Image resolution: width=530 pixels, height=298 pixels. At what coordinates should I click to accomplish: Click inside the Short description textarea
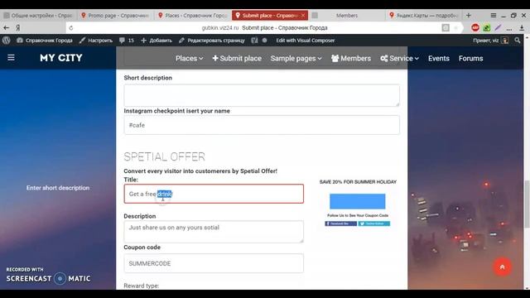pos(262,95)
